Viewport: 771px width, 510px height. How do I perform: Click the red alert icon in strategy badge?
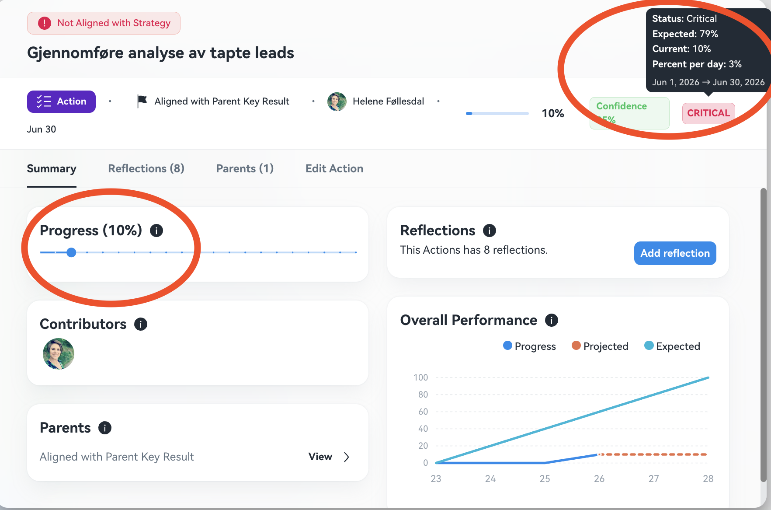pyautogui.click(x=45, y=23)
